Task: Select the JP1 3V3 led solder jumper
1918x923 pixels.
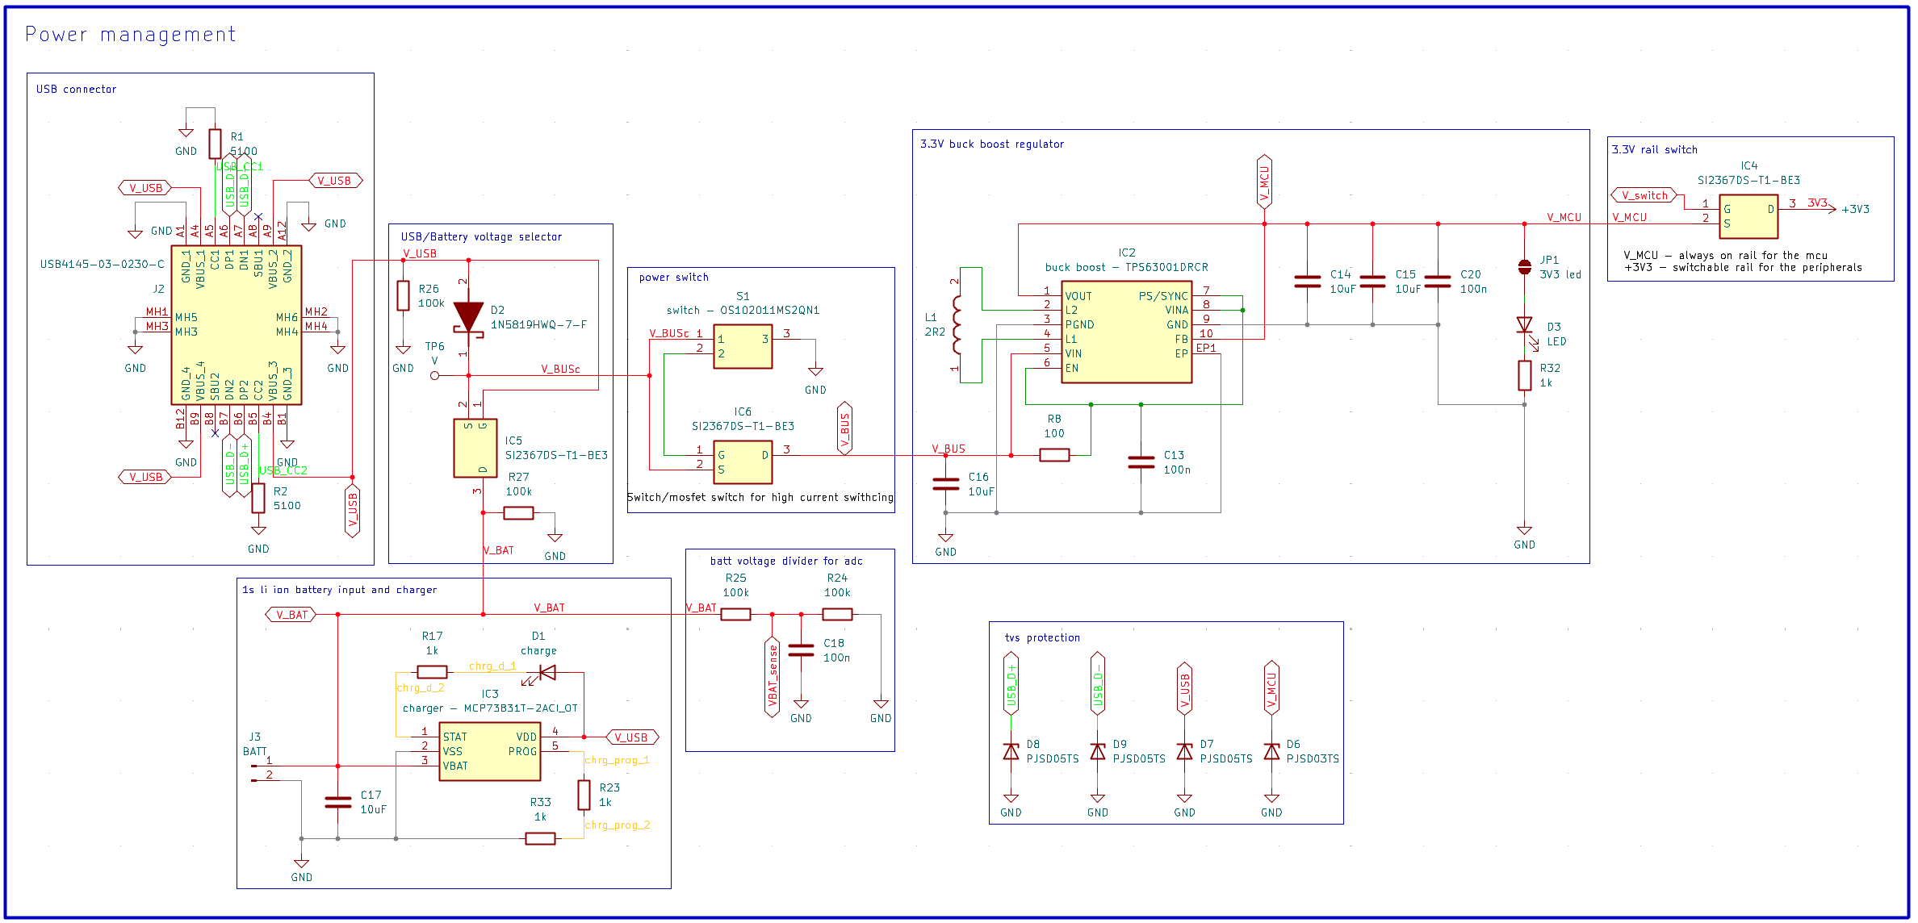Action: (x=1524, y=266)
